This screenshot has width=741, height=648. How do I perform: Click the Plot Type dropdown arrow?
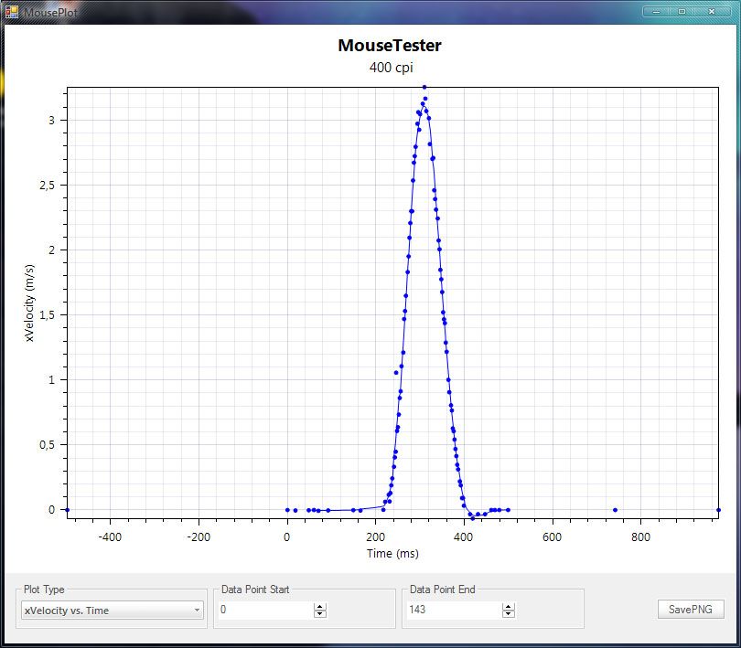point(197,611)
